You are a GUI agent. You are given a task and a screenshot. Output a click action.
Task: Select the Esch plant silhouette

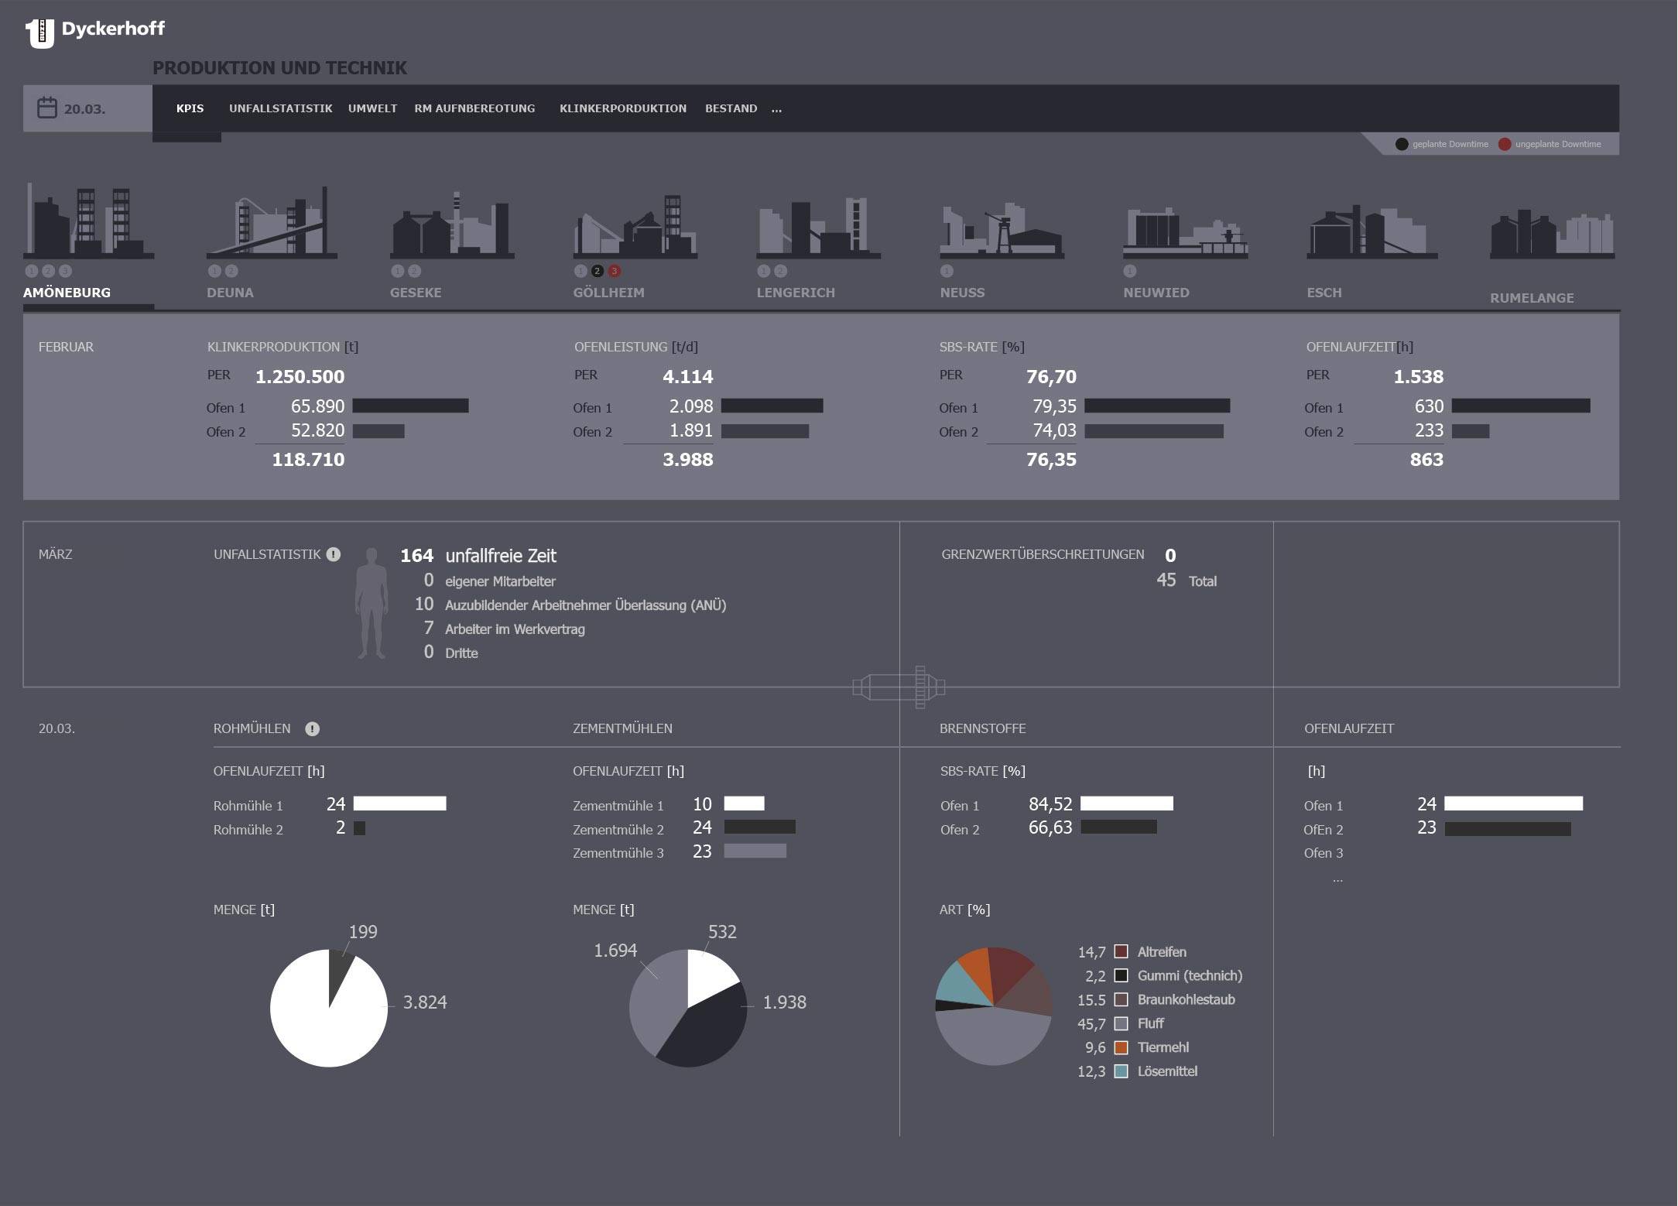(x=1372, y=231)
